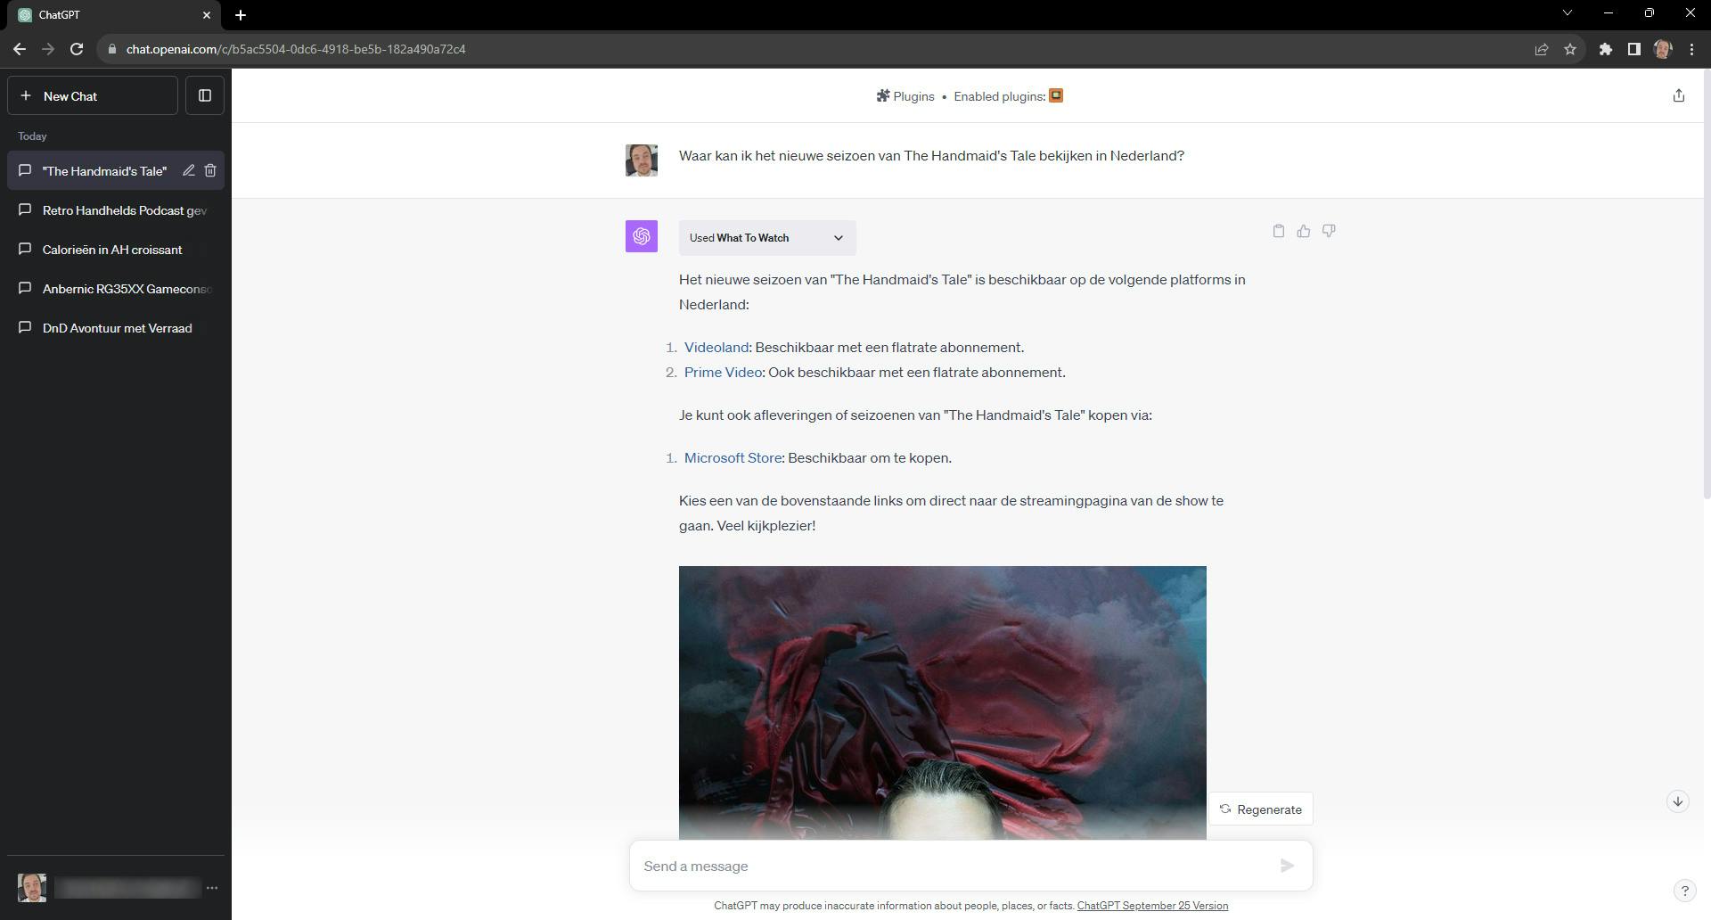This screenshot has height=920, width=1711.
Task: Give the response a thumbs up
Action: pos(1304,231)
